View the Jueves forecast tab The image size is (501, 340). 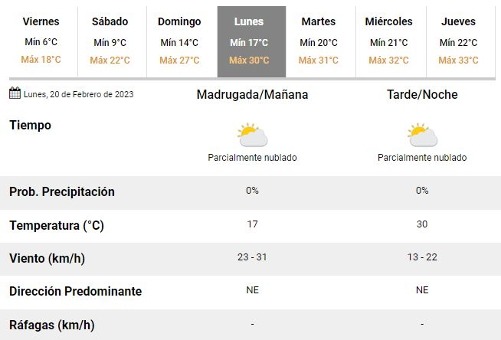pos(458,41)
